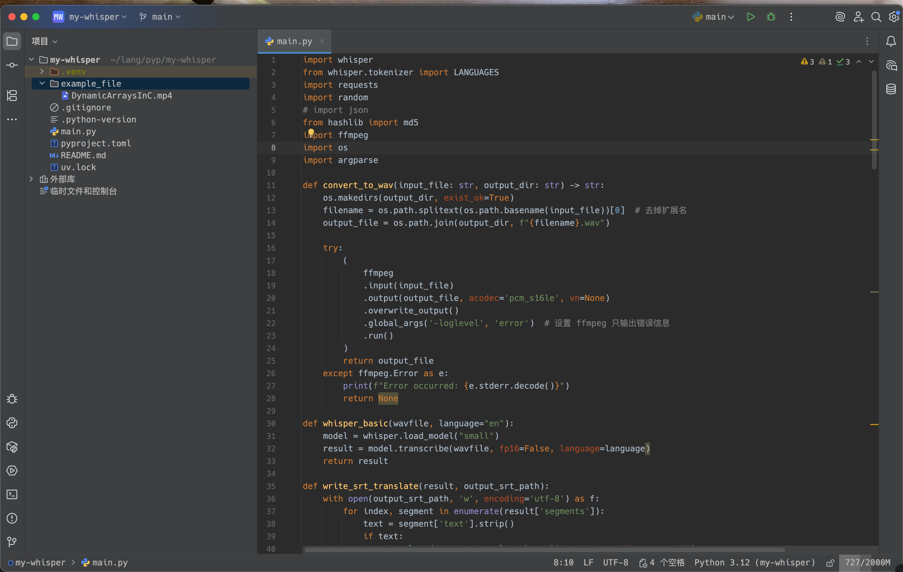Open the Problems tool window

(x=12, y=518)
